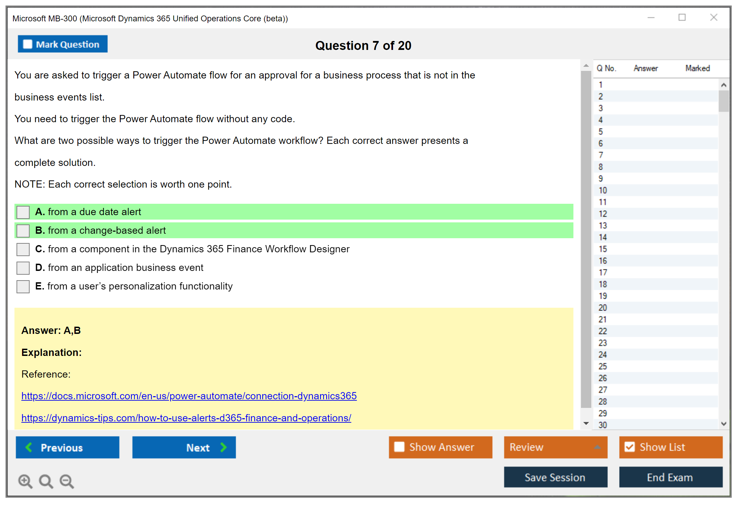The height and width of the screenshot is (506, 740).
Task: Open the docs.microsoft.com power-automate link
Action: click(x=189, y=396)
